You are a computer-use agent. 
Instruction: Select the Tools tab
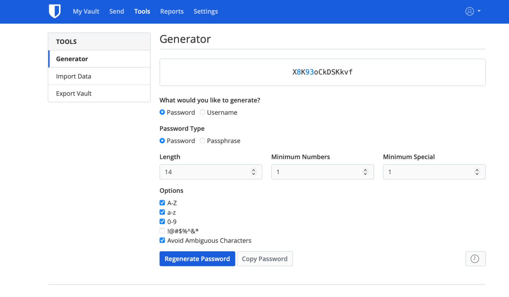(x=142, y=11)
